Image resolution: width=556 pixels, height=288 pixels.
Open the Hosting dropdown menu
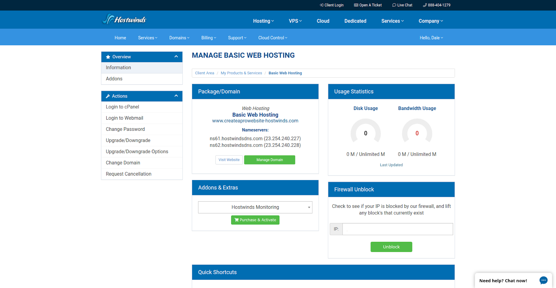pyautogui.click(x=263, y=21)
